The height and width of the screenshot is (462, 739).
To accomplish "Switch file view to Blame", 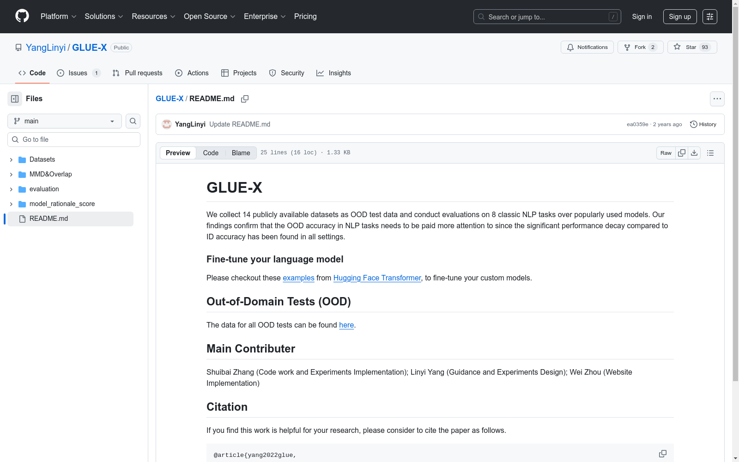I will coord(241,153).
